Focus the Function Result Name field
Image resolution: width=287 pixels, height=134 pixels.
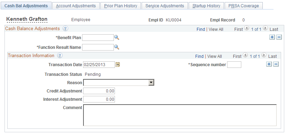tap(98, 47)
